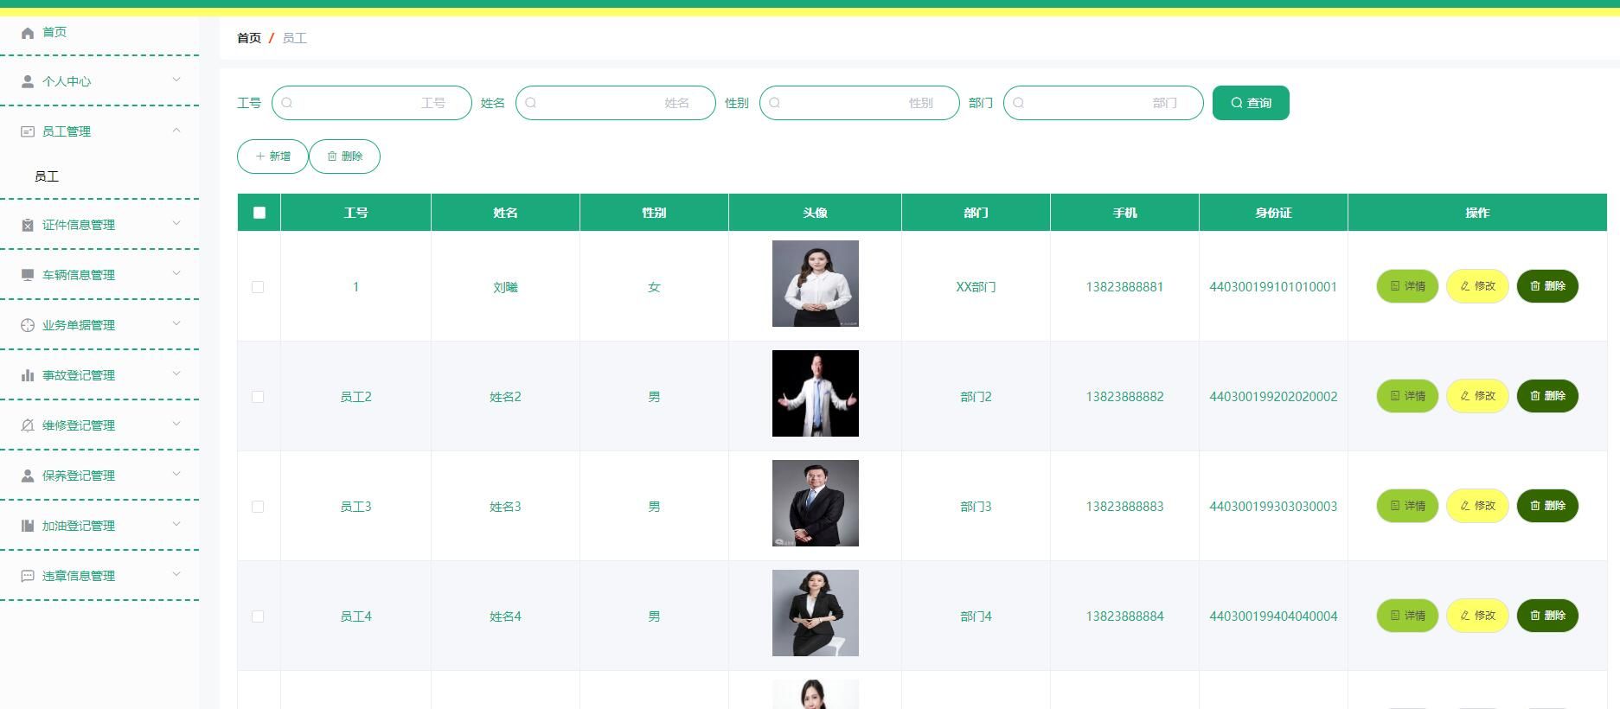Collapse the 员工管理 menu chevron
The height and width of the screenshot is (709, 1620).
(x=176, y=131)
